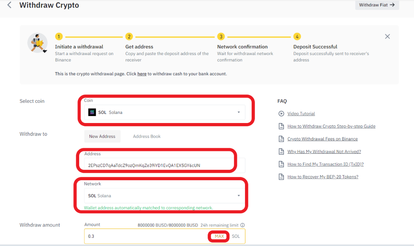
Task: Click the 'Get address' step title
Action: [x=139, y=47]
